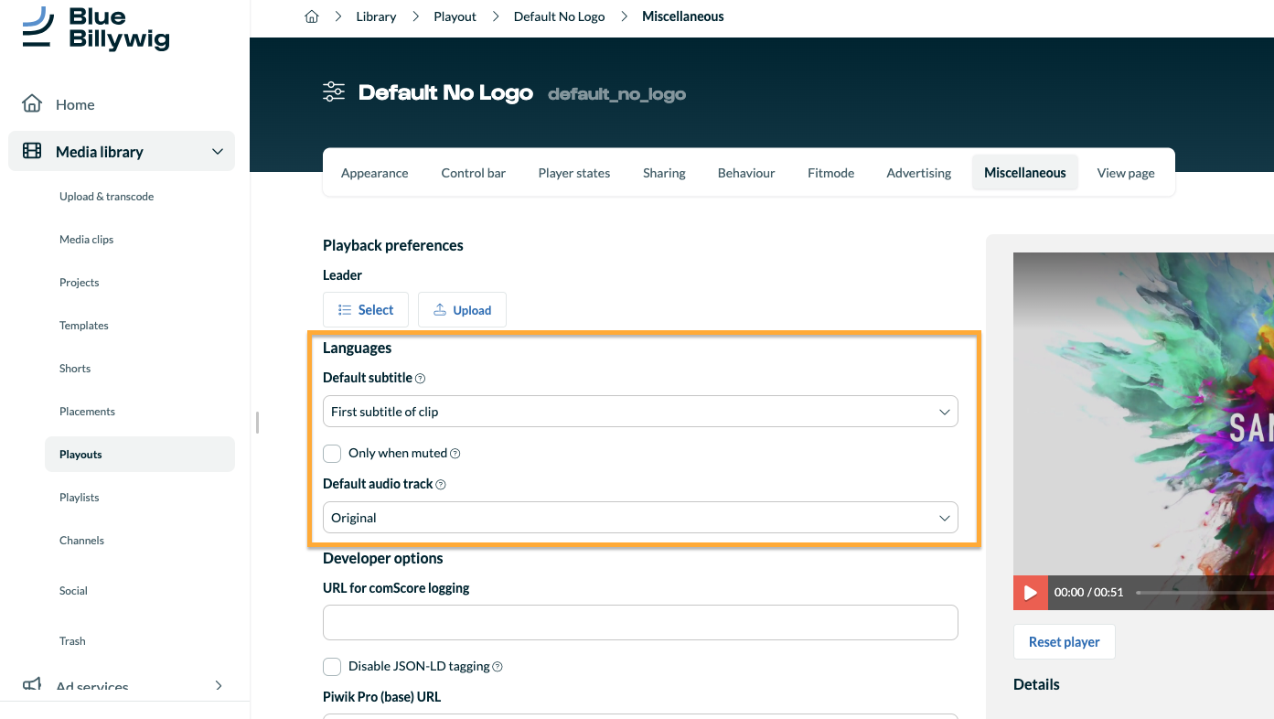Switch to the Appearance tab
Image resolution: width=1274 pixels, height=719 pixels.
point(374,173)
